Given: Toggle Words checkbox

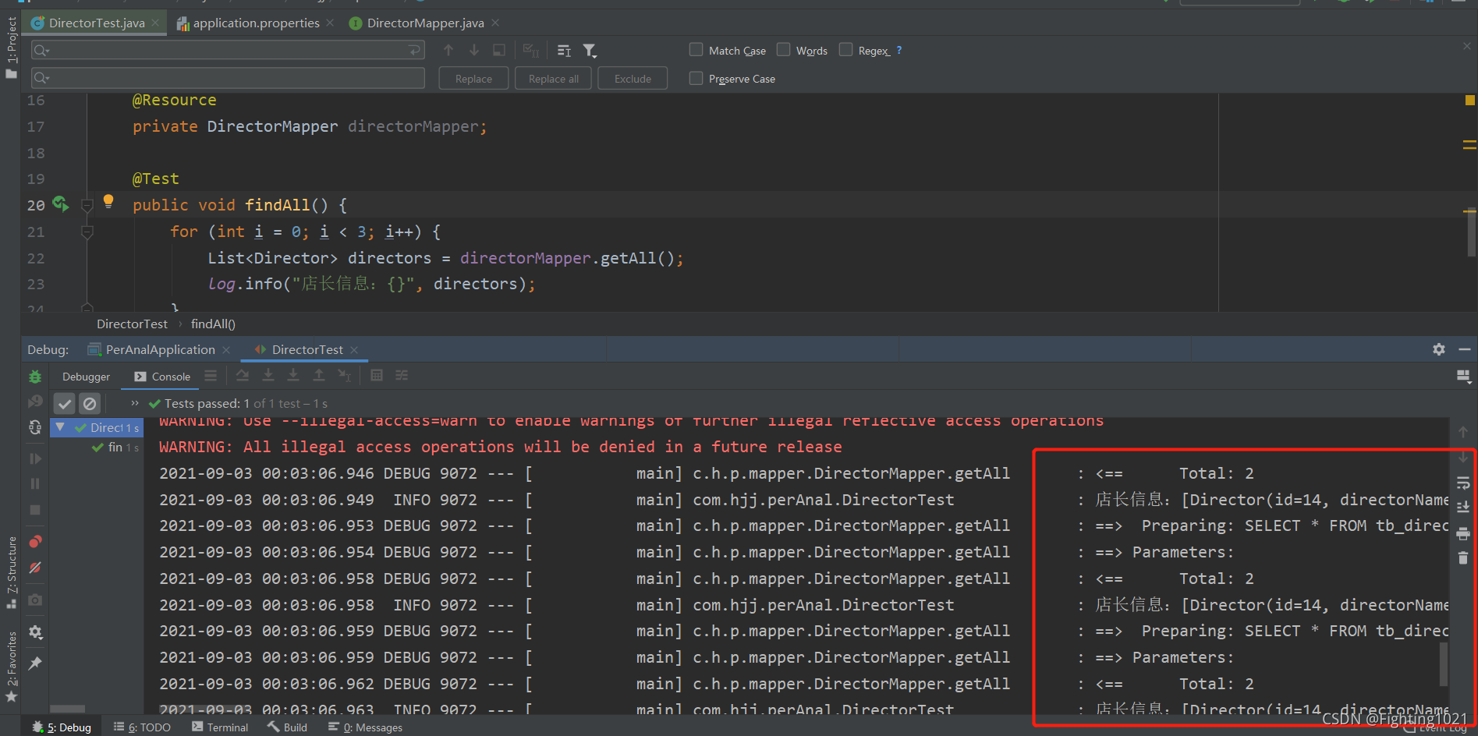Looking at the screenshot, I should coord(784,50).
